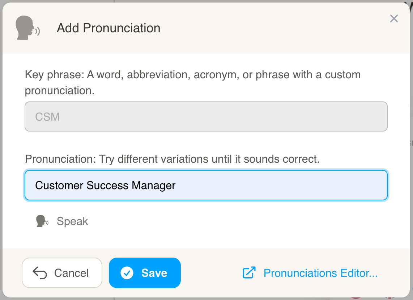
Task: Click the Pronunciation instructions label text
Action: click(x=172, y=159)
